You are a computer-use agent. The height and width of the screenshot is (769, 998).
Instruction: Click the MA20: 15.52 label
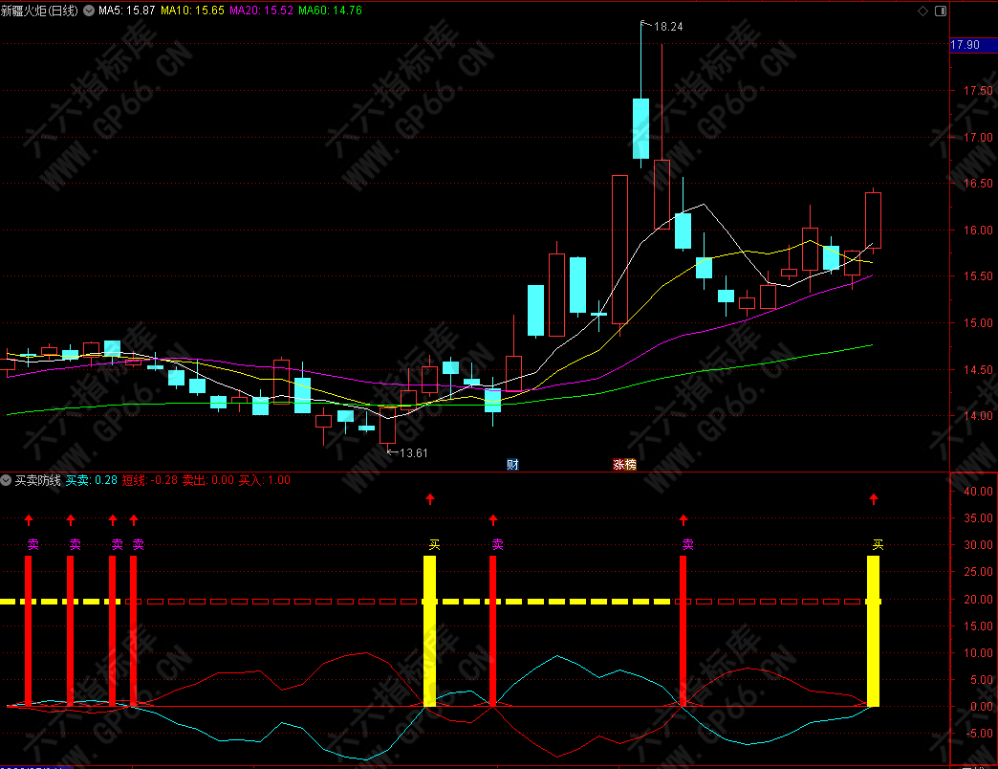tap(261, 11)
